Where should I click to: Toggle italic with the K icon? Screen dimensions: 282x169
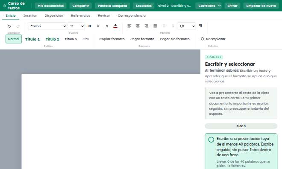[98, 26]
